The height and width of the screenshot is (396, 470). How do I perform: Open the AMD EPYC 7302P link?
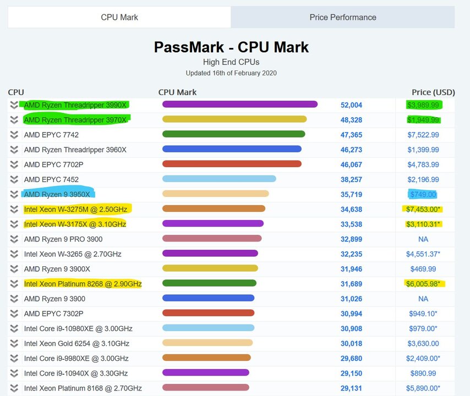(x=53, y=313)
